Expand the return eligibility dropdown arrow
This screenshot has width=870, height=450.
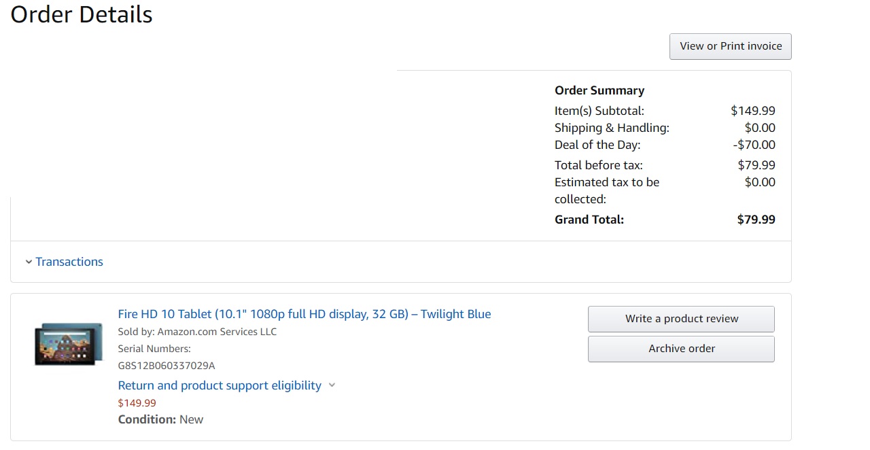click(x=332, y=385)
